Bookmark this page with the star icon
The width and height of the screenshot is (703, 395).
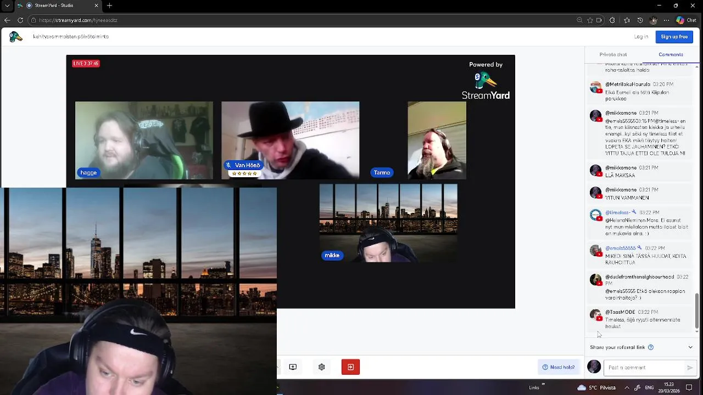(590, 20)
